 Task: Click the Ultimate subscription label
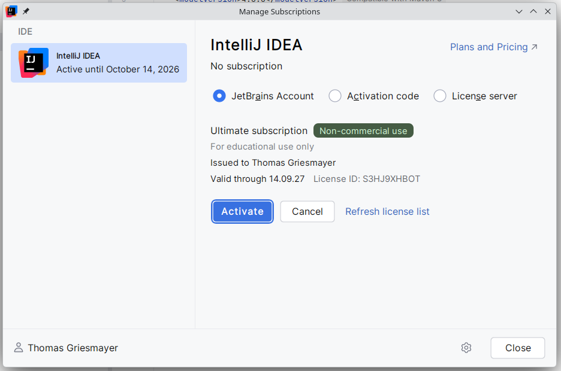click(x=259, y=130)
